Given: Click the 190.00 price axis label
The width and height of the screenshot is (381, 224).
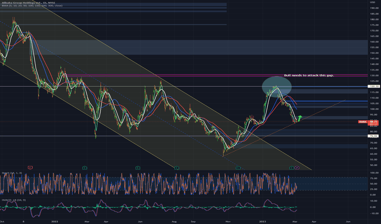Looking at the screenshot, I should coord(374,8).
